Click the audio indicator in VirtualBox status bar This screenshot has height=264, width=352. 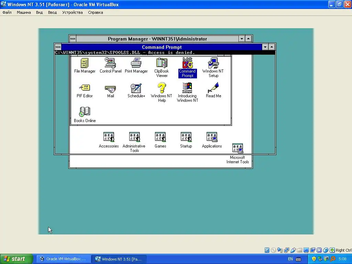pos(280,250)
